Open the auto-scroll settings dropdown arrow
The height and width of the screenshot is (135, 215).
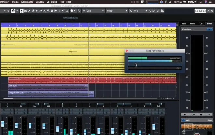click(17, 11)
